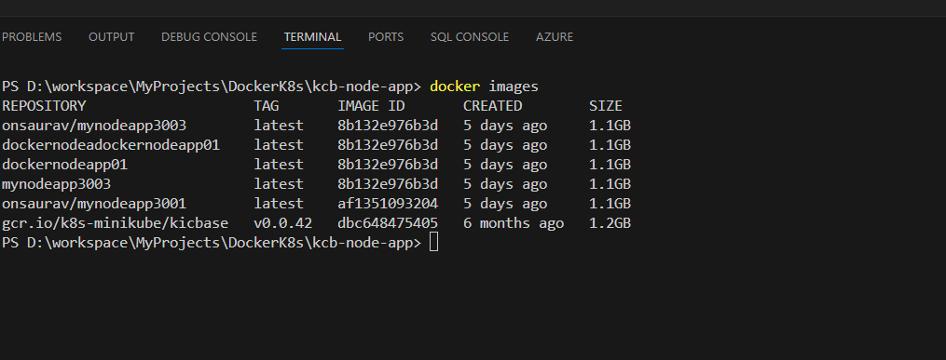This screenshot has height=360, width=946.
Task: Click the v0.0.42 tag
Action: point(283,223)
